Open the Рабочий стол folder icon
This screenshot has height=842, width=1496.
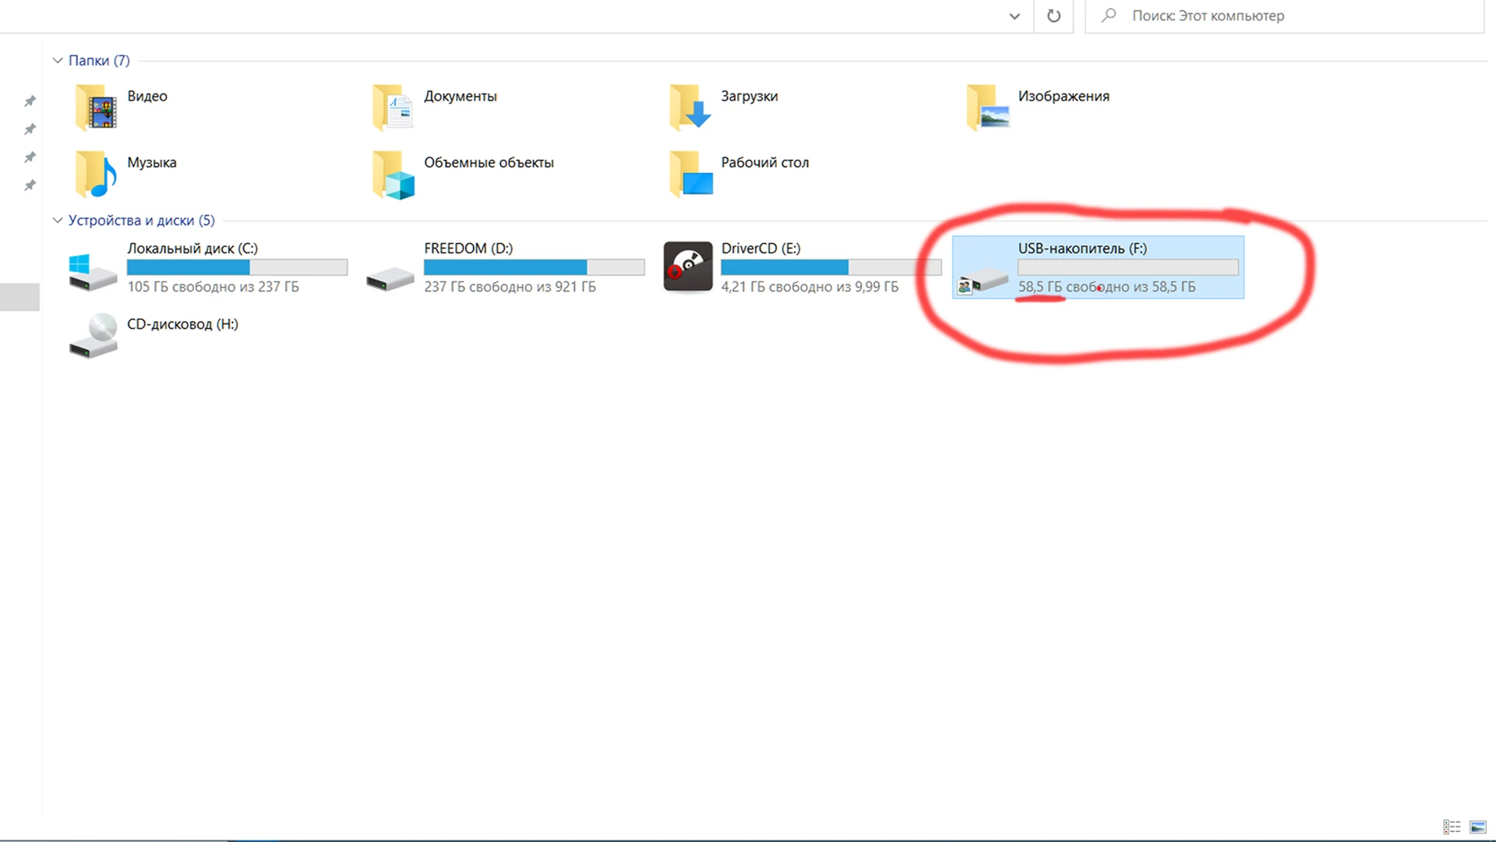[690, 174]
